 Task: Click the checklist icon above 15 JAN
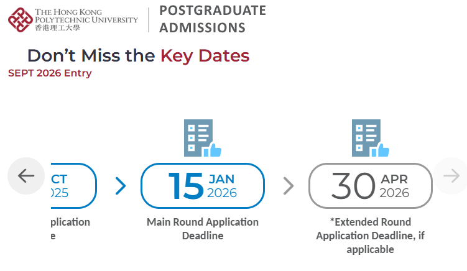(x=202, y=138)
